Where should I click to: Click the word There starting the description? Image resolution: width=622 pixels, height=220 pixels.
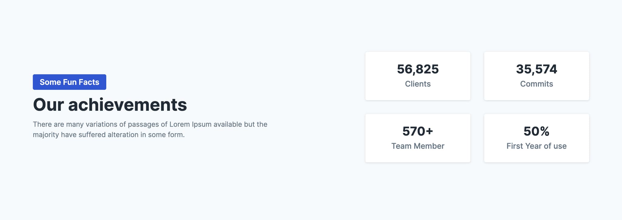42,124
